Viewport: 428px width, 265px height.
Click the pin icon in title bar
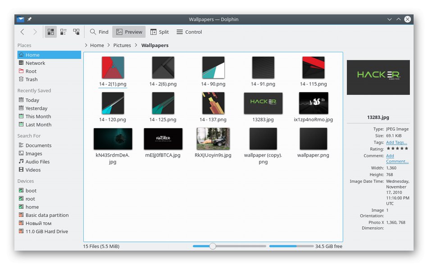tap(29, 19)
